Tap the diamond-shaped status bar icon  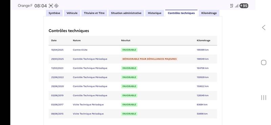(56, 6)
